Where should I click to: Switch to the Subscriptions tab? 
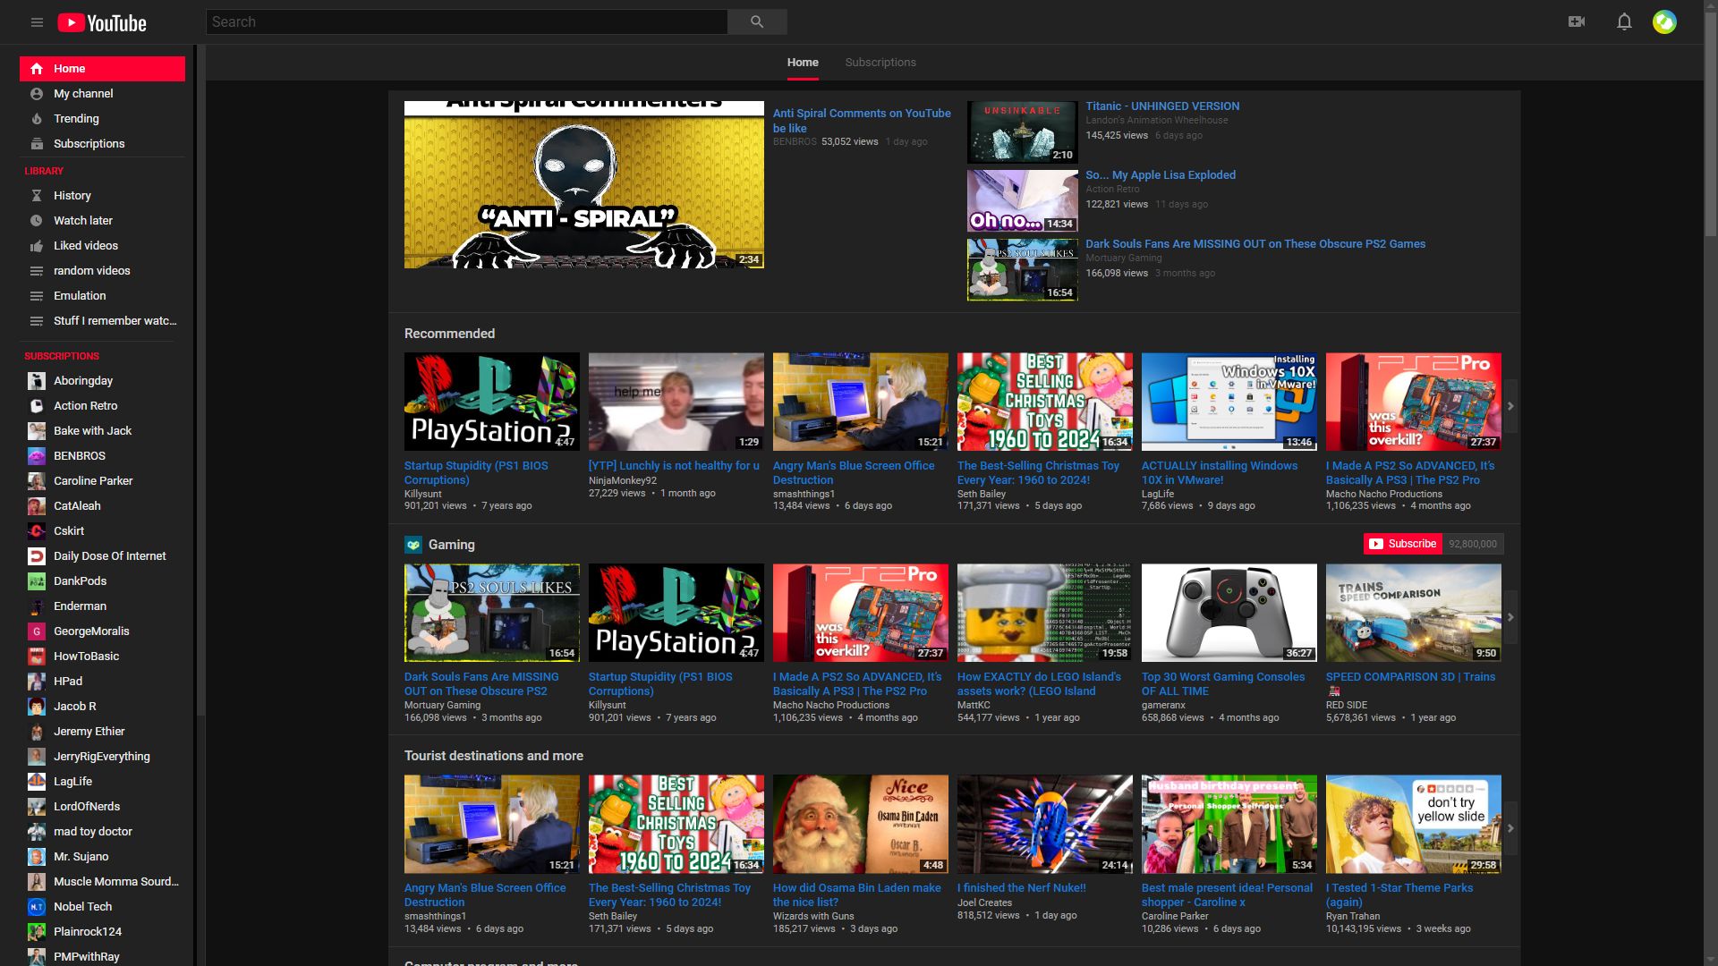[x=880, y=63]
